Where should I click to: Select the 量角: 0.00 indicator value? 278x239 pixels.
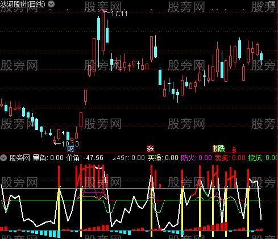click(x=48, y=158)
